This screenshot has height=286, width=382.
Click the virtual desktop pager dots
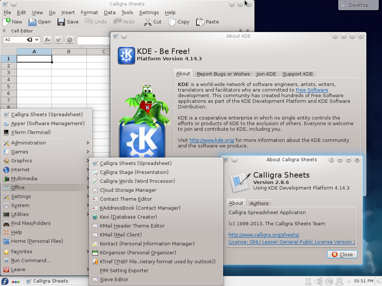[x=15, y=282]
